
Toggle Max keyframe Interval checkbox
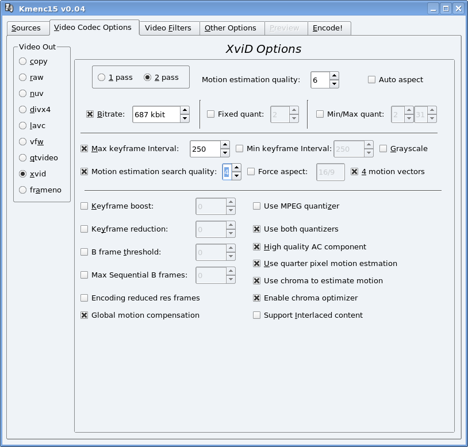point(84,148)
